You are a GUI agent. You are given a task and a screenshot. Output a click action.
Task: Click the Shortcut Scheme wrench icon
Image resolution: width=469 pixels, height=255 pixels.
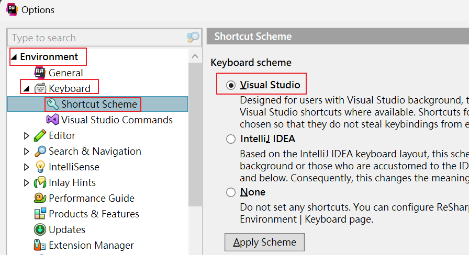click(x=53, y=104)
